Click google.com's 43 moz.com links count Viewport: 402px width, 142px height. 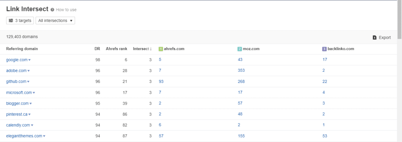tap(240, 60)
